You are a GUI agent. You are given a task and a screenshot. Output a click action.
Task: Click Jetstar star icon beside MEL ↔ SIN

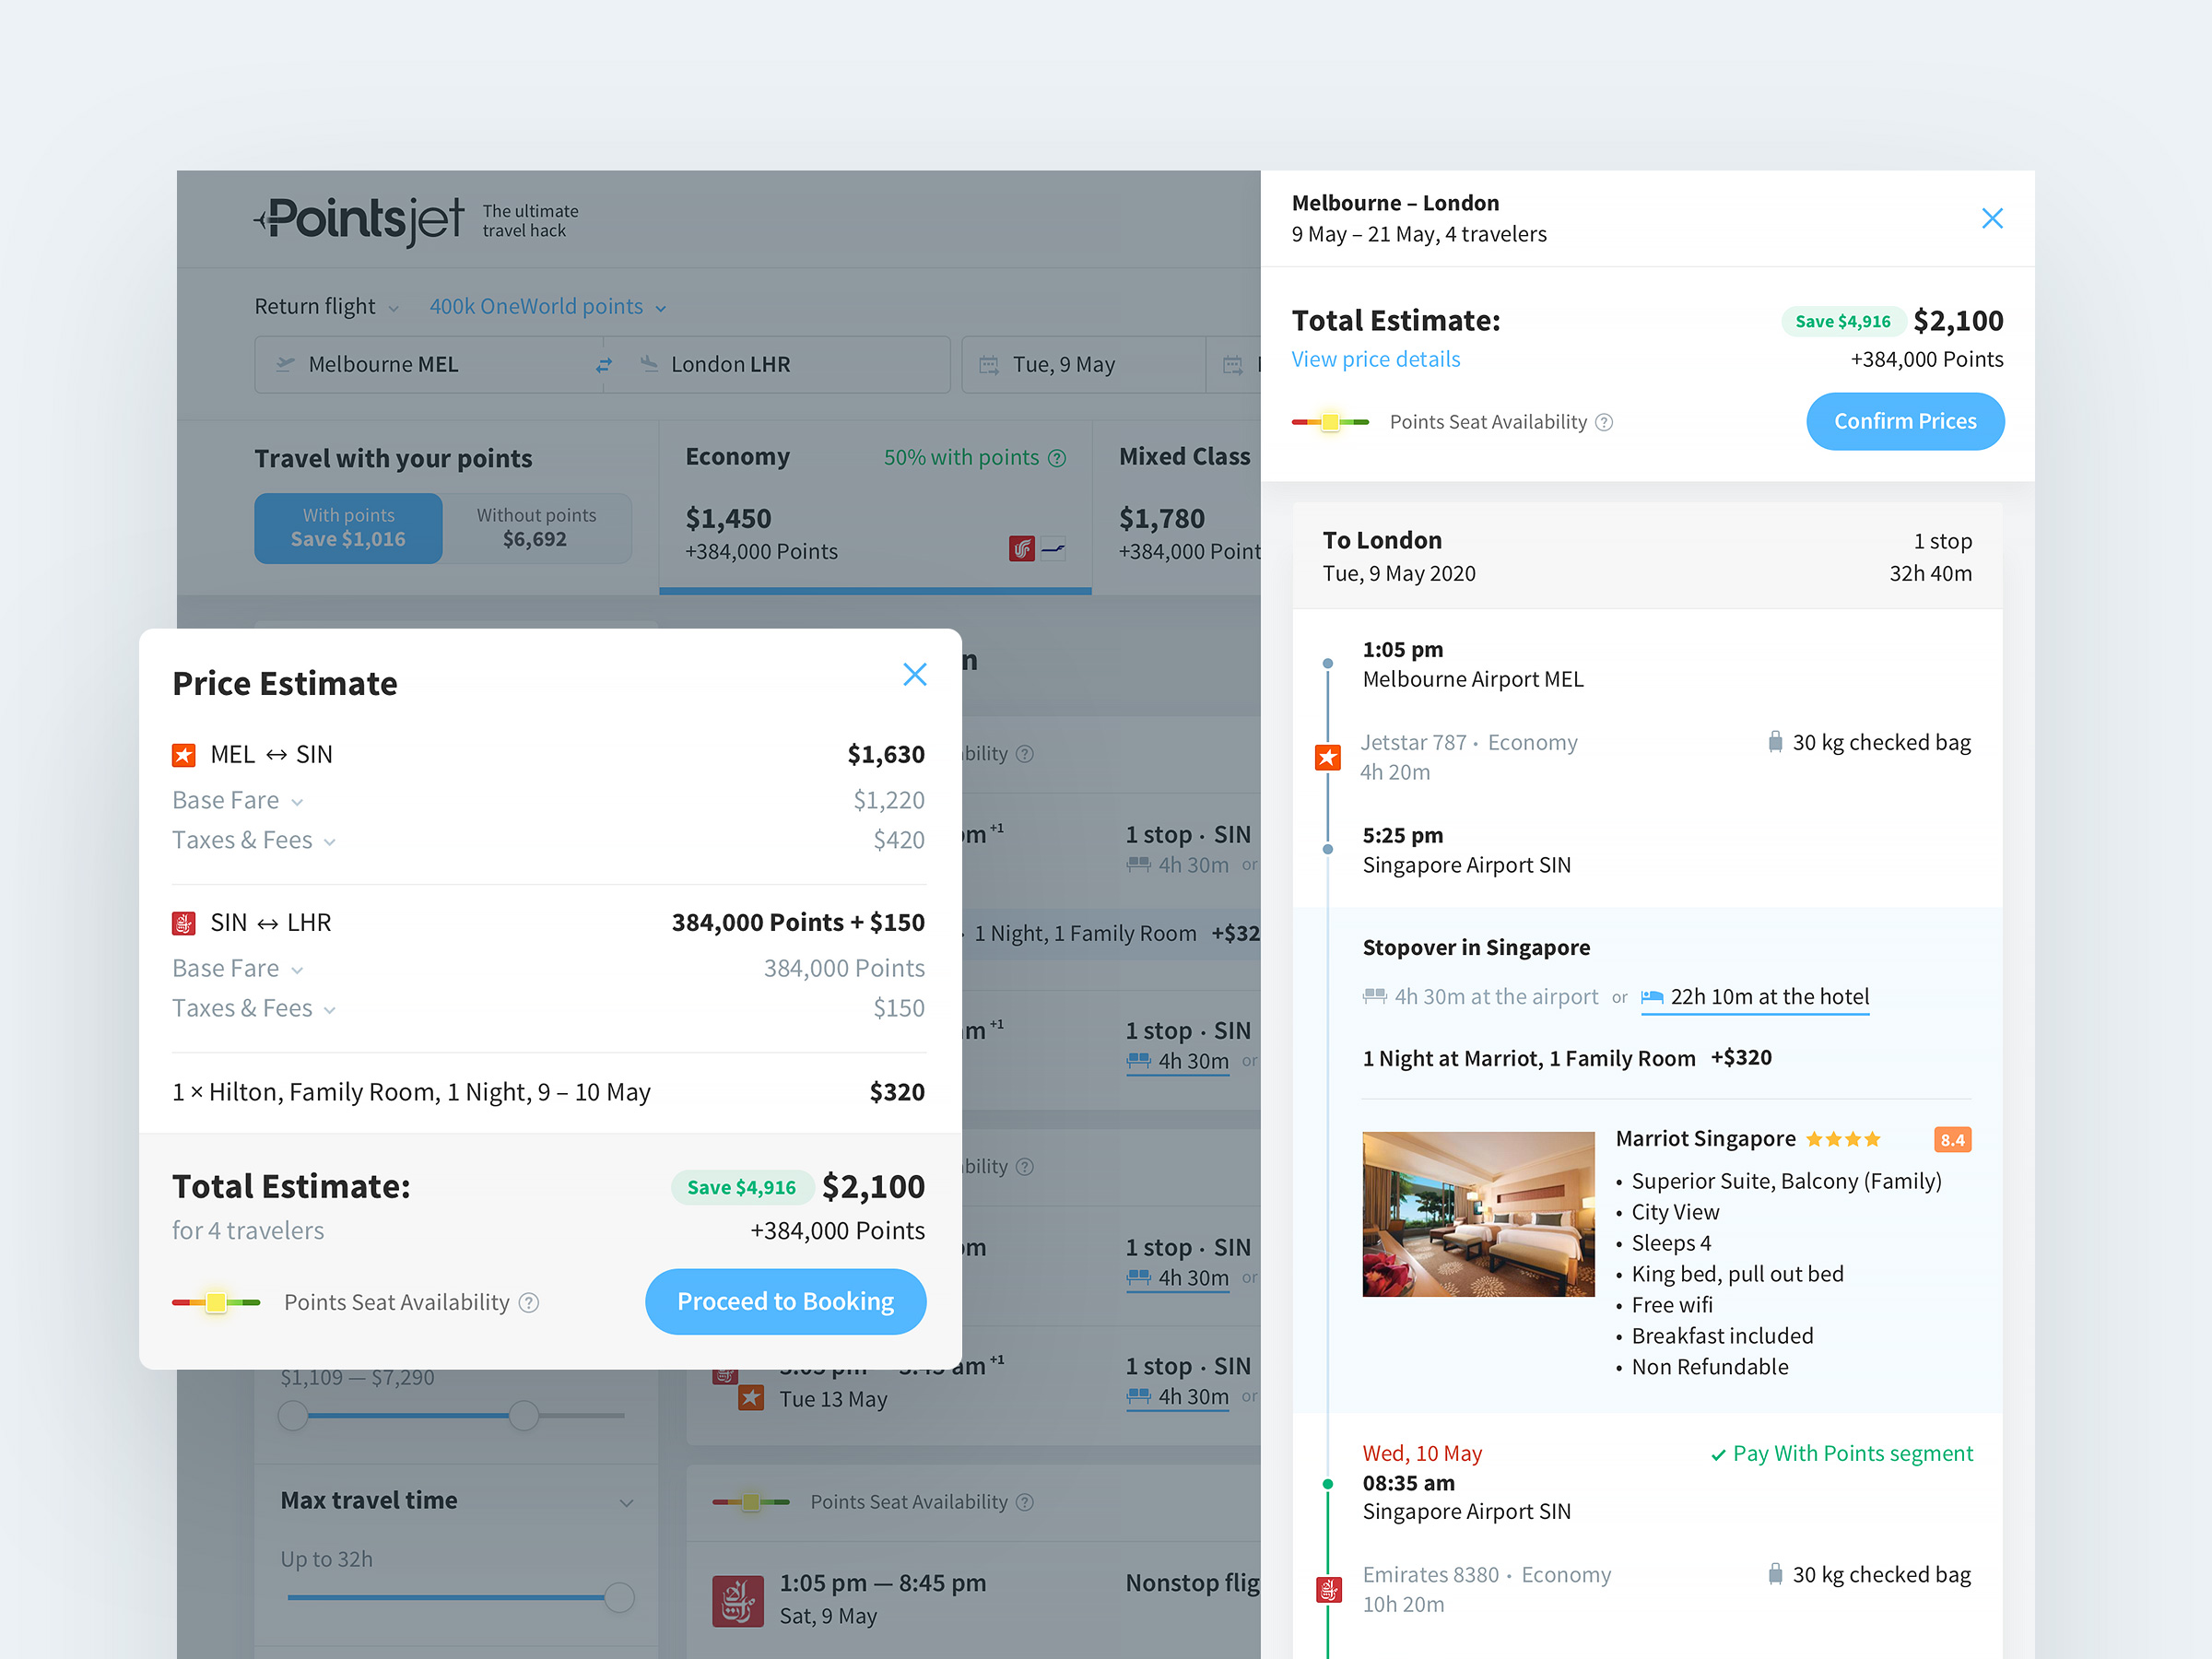[x=184, y=755]
